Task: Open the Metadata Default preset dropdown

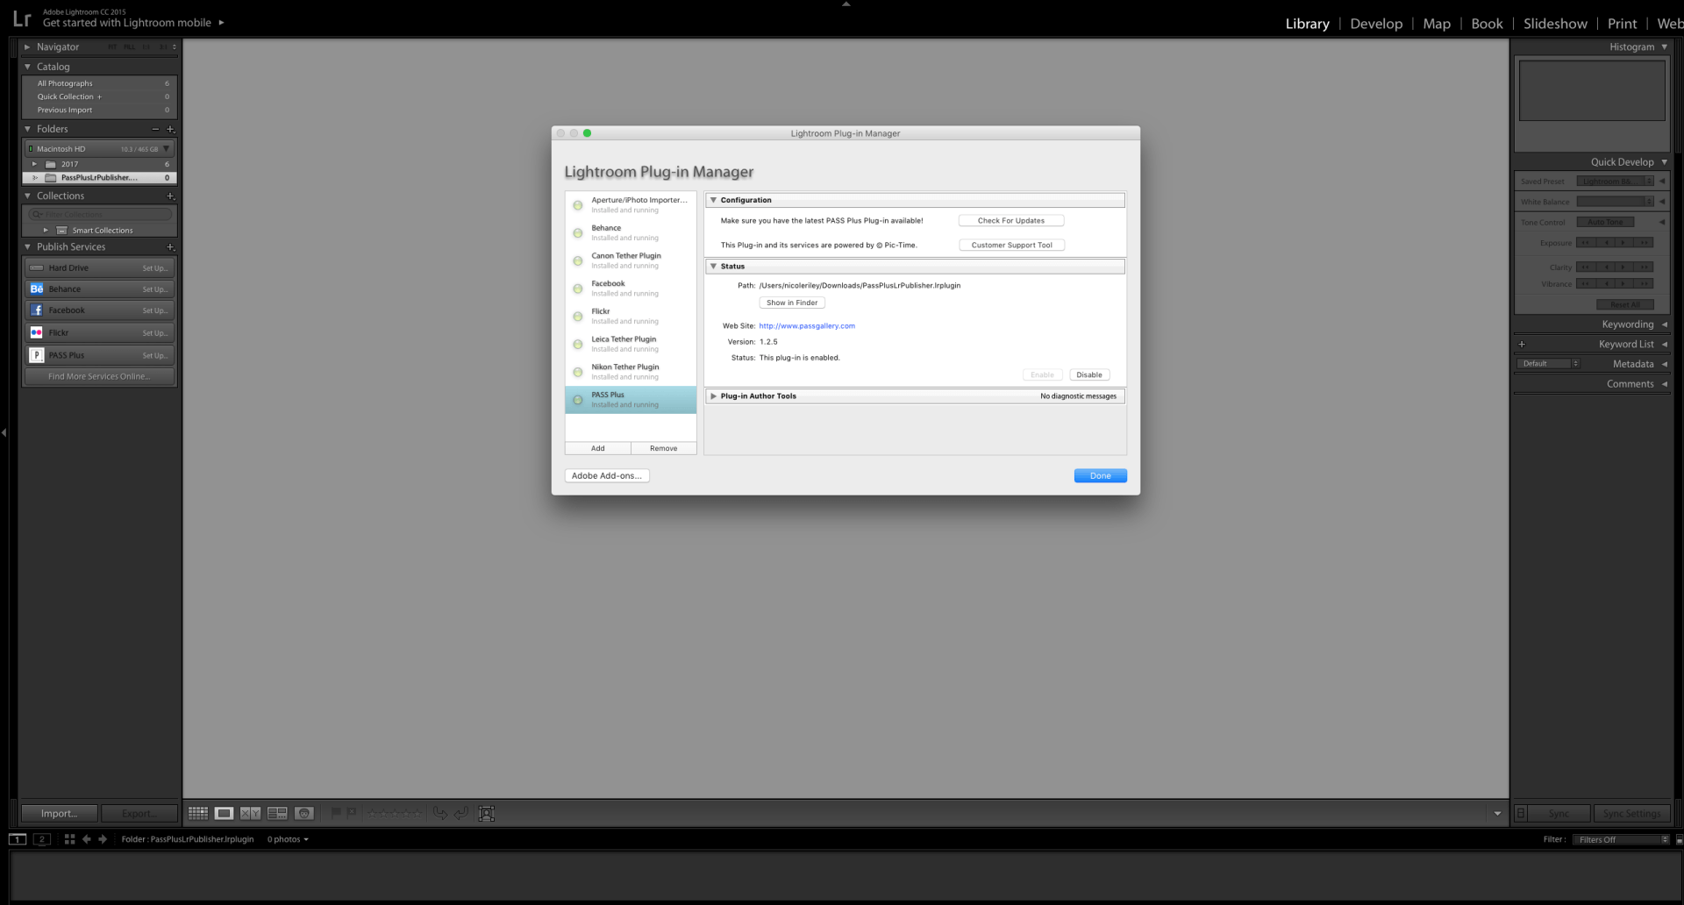Action: (1549, 364)
